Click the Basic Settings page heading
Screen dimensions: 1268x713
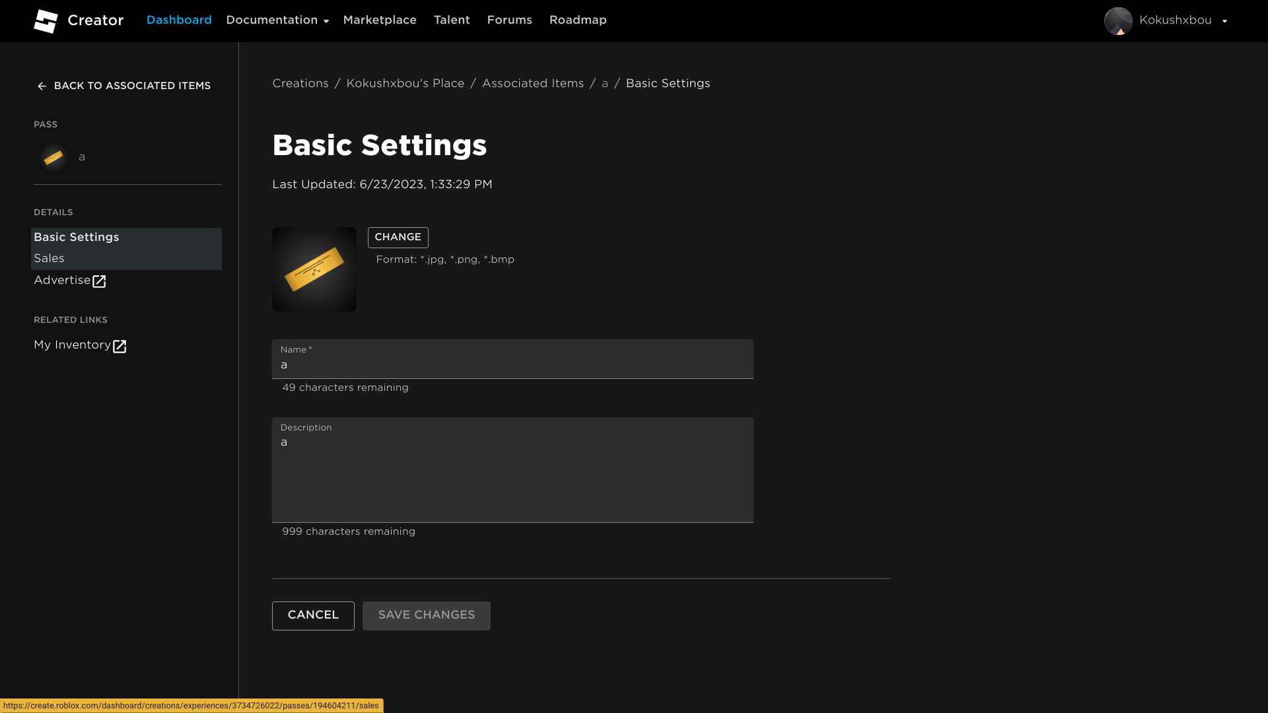coord(380,146)
